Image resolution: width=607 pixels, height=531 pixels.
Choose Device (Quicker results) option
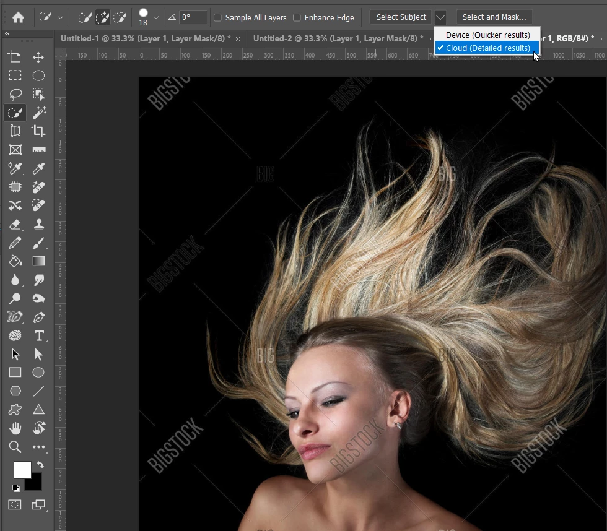[487, 35]
